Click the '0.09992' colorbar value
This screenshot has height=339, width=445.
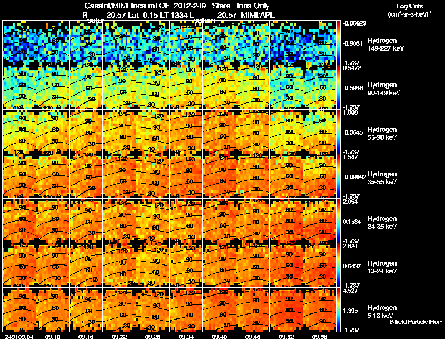[355, 177]
